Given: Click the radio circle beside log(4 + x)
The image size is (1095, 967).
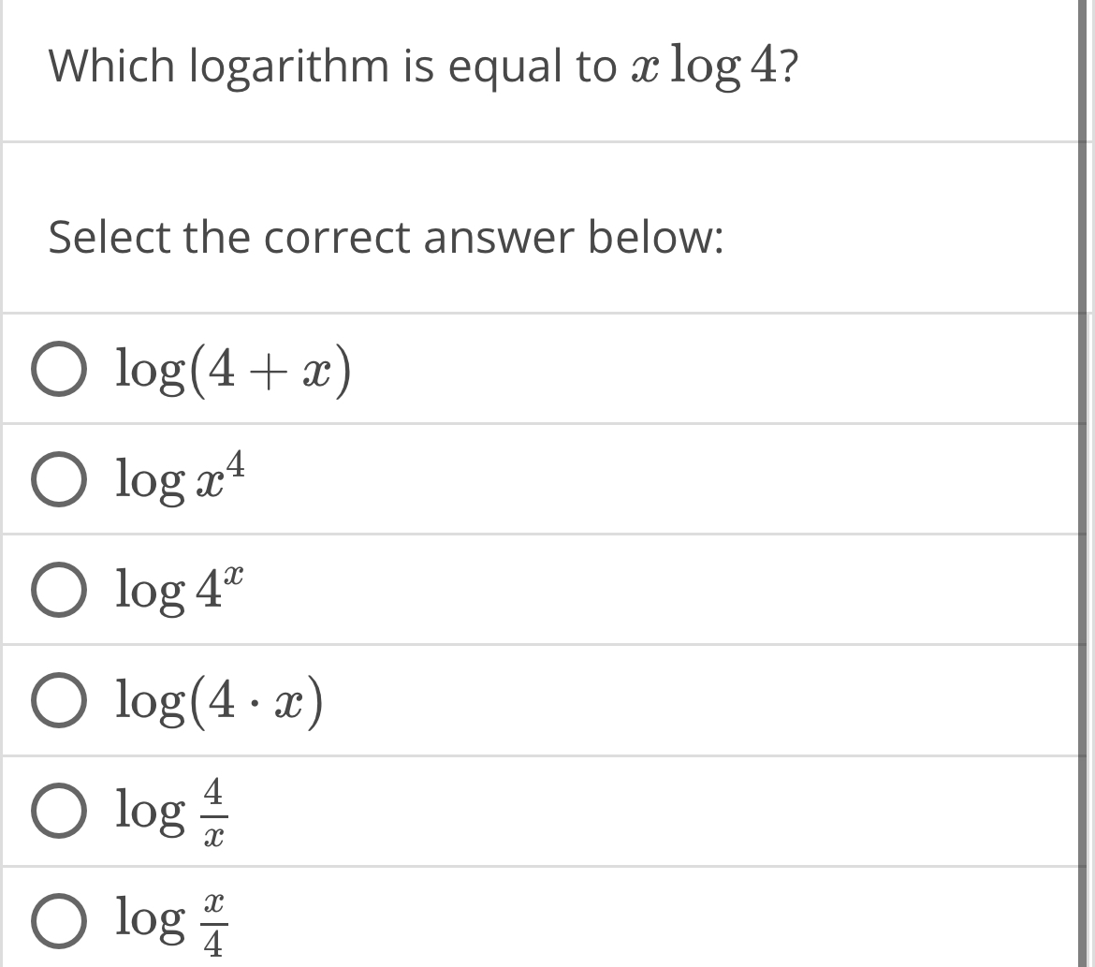Looking at the screenshot, I should [x=58, y=370].
